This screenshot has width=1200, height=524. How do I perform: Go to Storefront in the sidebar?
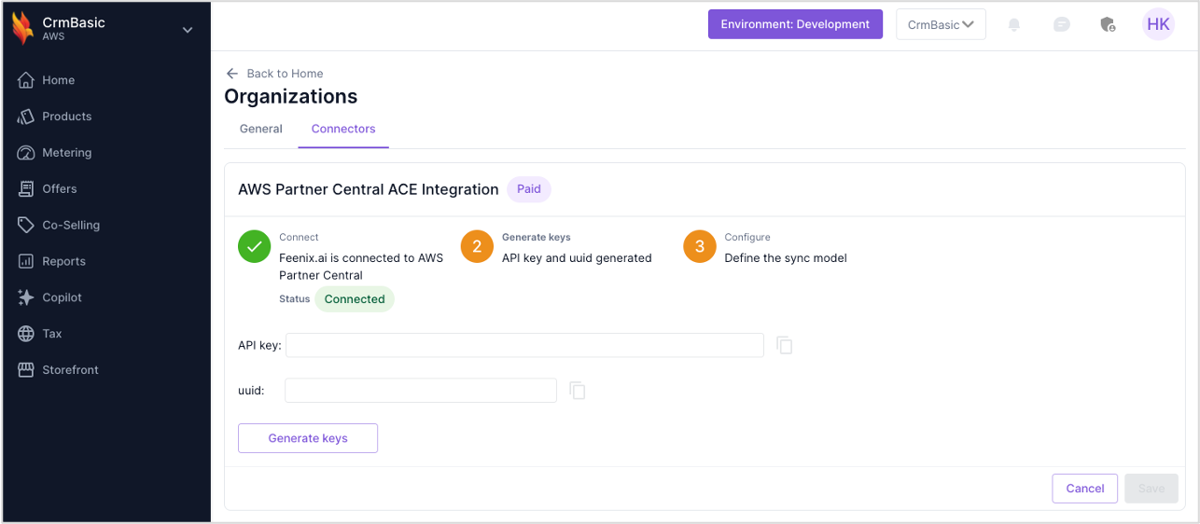(70, 370)
